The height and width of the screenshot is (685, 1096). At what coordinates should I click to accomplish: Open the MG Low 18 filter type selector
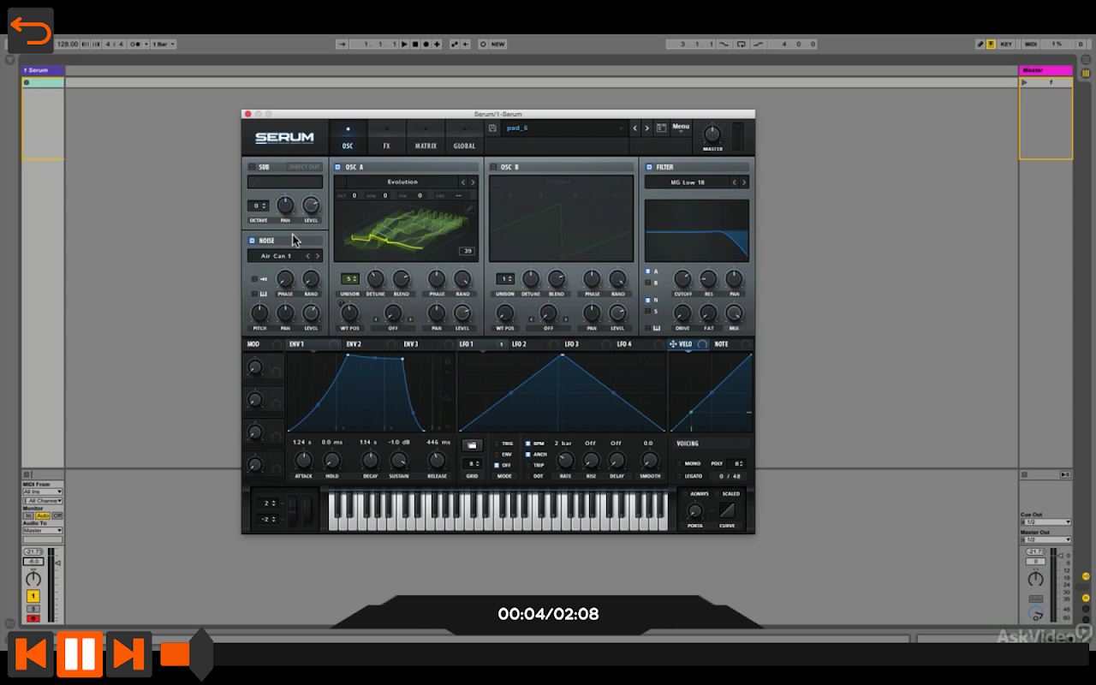coord(688,182)
